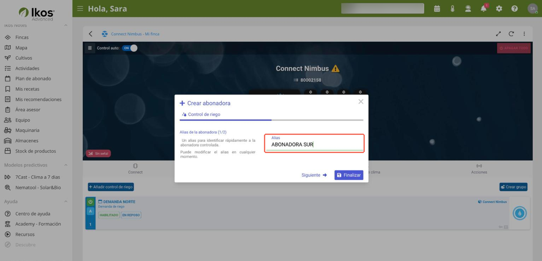Open the notifications bell
Screen dimensions: 542x261
click(484, 8)
